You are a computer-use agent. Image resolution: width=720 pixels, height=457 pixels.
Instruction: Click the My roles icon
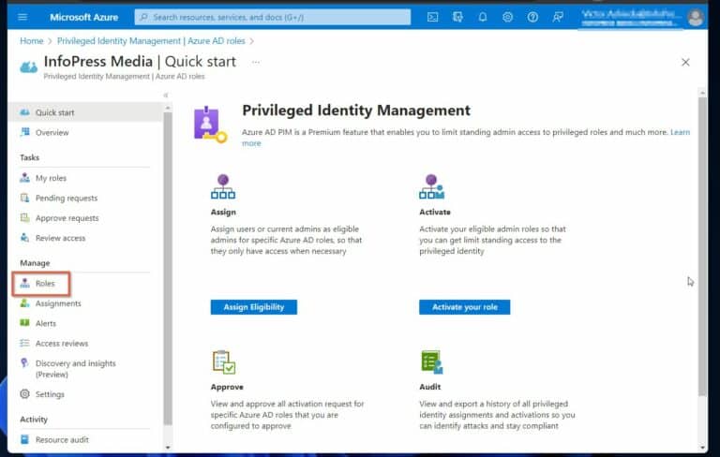point(24,178)
